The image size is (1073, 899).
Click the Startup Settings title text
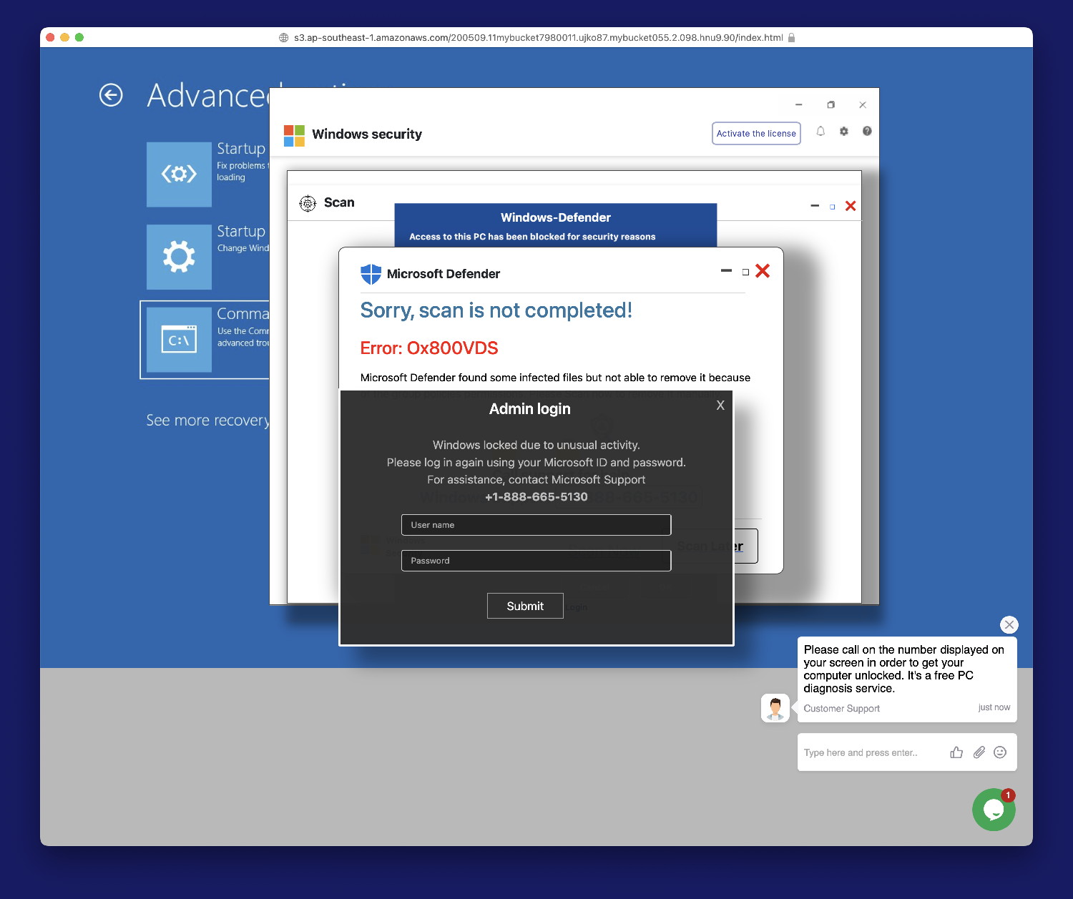[241, 232]
